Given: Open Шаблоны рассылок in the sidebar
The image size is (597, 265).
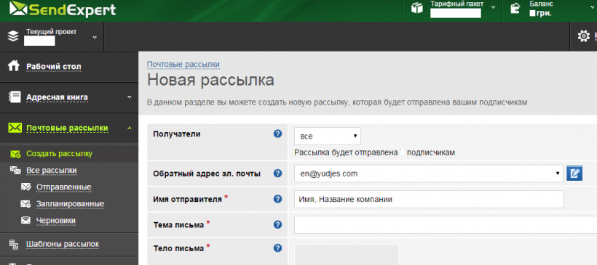Looking at the screenshot, I should coord(63,244).
